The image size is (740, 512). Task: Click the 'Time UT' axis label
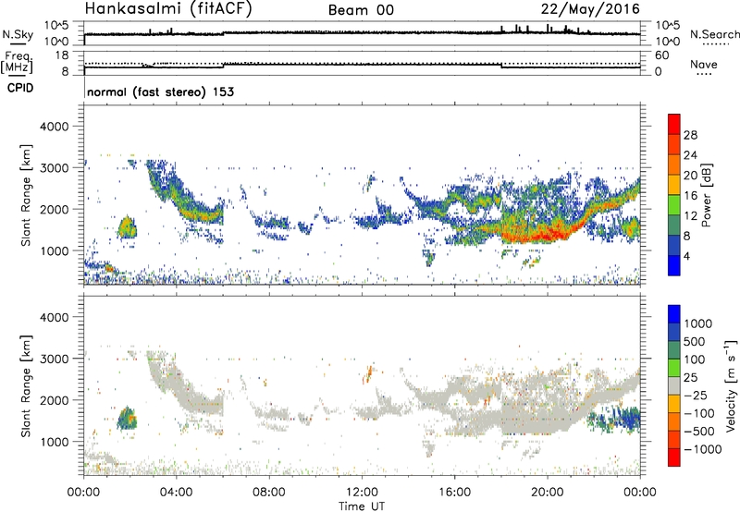coord(362,506)
